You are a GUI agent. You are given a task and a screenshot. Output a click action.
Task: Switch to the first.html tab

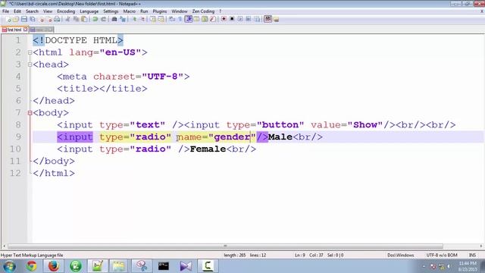pos(14,30)
